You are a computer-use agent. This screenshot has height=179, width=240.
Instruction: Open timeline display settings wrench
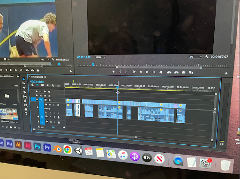(53, 85)
